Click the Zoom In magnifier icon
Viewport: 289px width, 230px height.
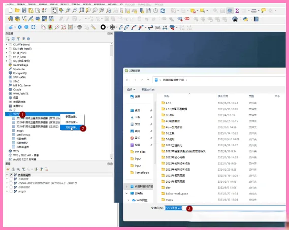point(68,10)
